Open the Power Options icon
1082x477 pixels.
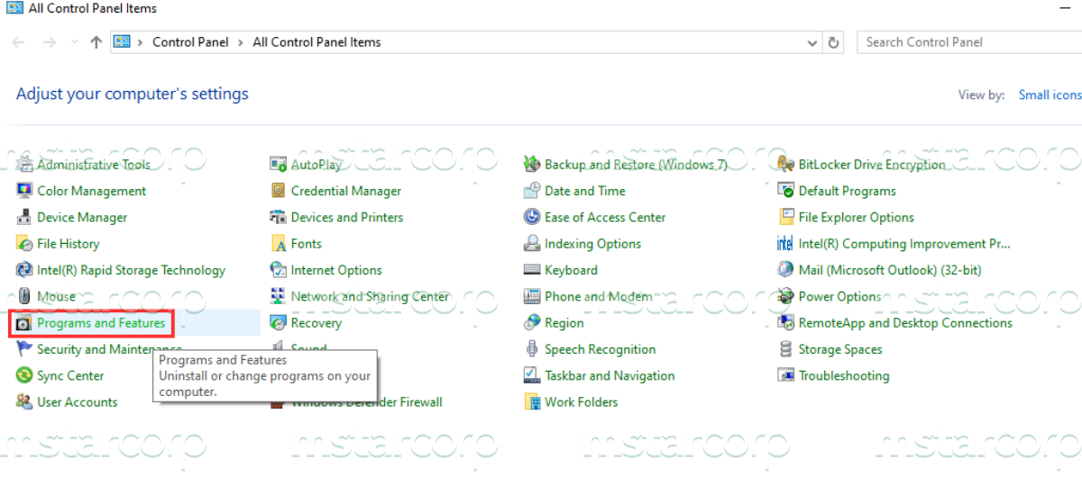click(785, 296)
